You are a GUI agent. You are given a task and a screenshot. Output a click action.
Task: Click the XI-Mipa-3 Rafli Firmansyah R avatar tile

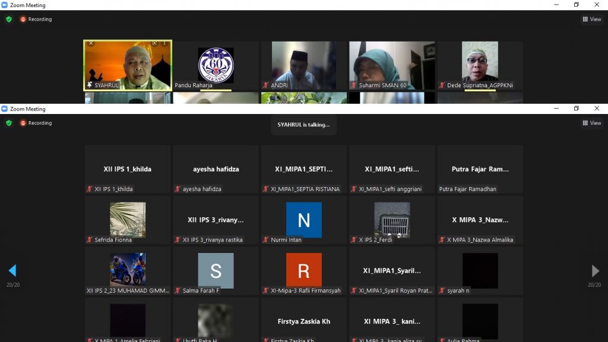click(x=303, y=270)
